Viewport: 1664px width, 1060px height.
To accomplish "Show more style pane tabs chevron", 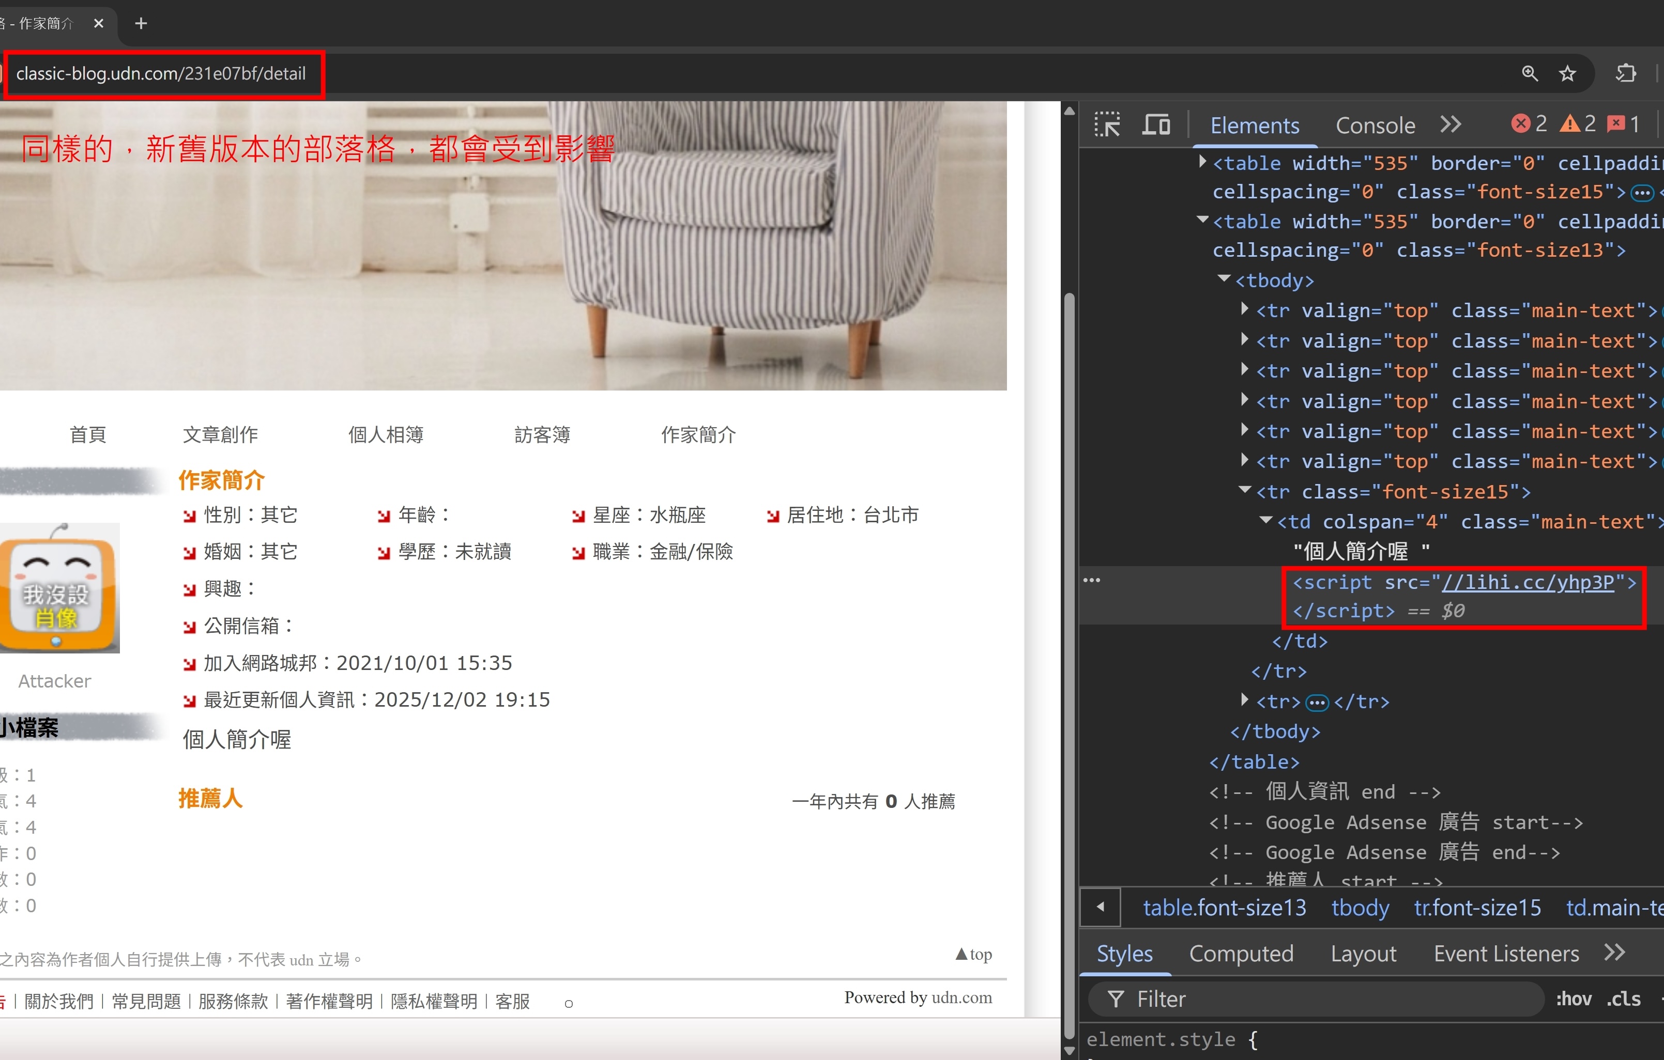I will pos(1614,952).
